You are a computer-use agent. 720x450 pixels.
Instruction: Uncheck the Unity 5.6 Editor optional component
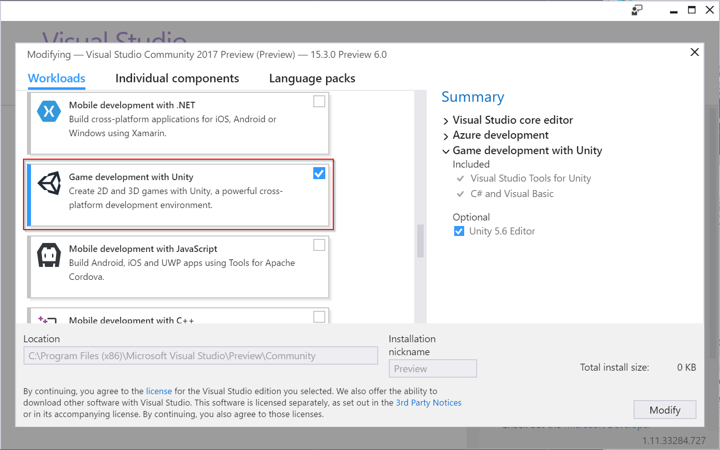[x=459, y=231]
